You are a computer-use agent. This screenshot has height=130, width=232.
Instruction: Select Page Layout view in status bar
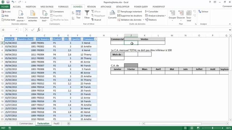[192, 128]
